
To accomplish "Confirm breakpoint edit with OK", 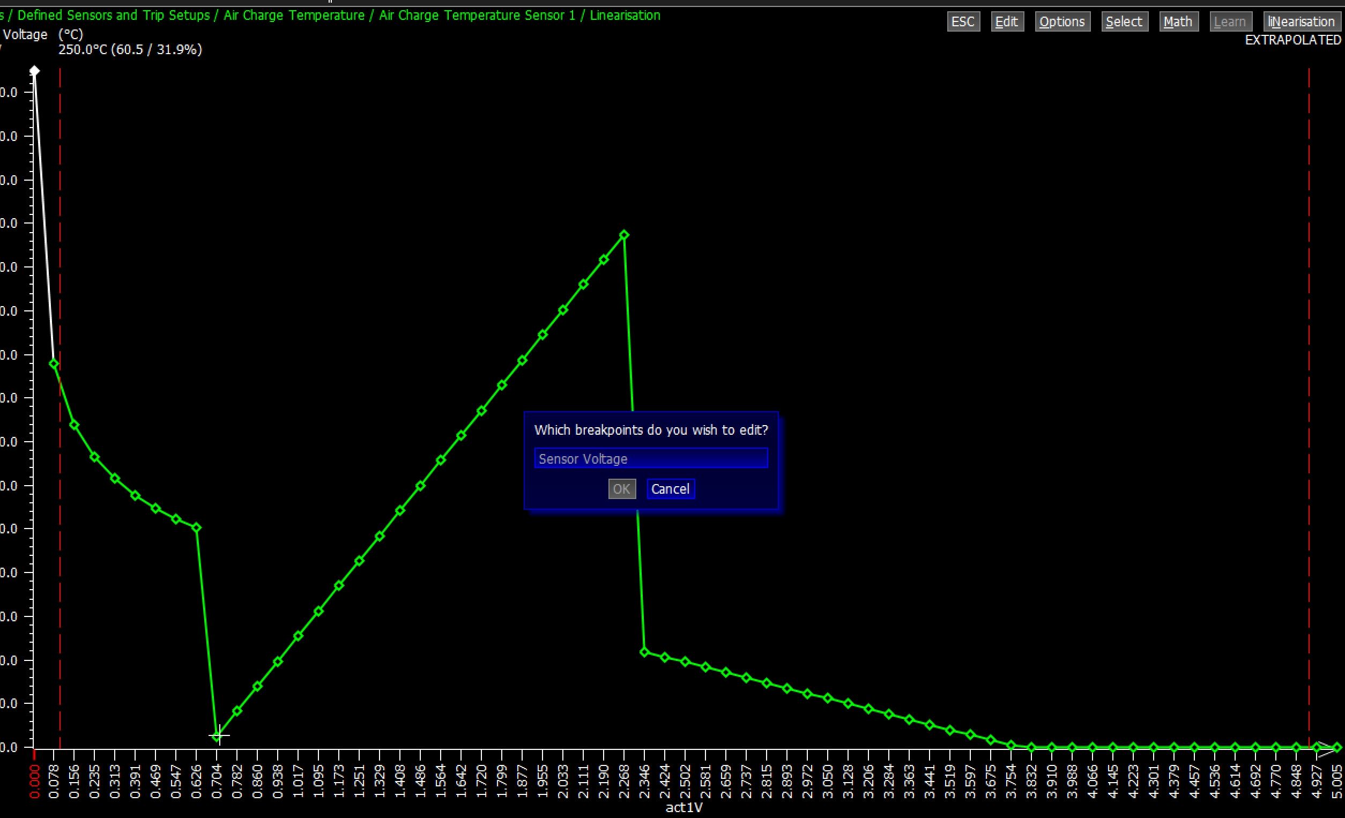I will 621,489.
